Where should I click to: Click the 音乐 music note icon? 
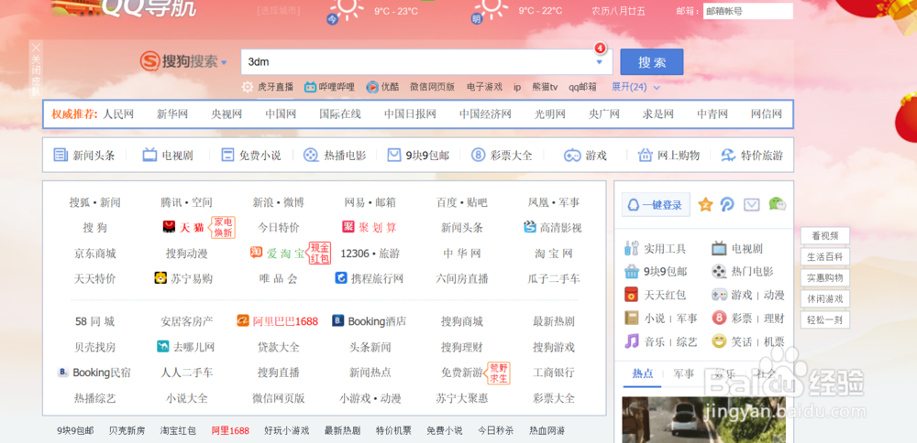(632, 340)
